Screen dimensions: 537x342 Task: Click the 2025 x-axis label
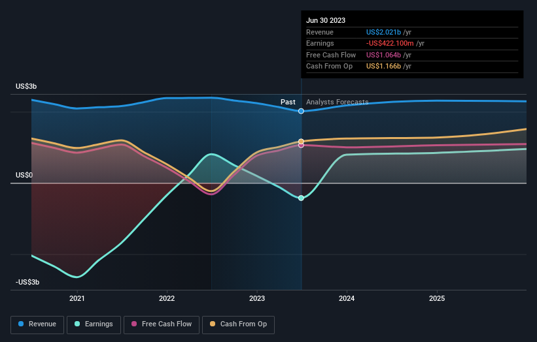tap(437, 298)
